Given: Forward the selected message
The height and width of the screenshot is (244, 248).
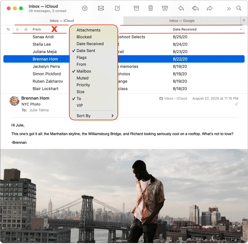Looking at the screenshot, I should [x=209, y=8].
